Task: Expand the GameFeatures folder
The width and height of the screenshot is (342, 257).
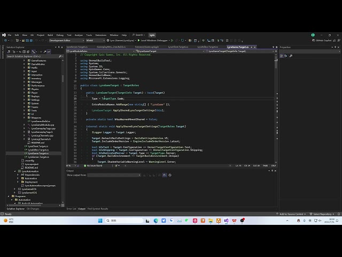Action: [24, 61]
